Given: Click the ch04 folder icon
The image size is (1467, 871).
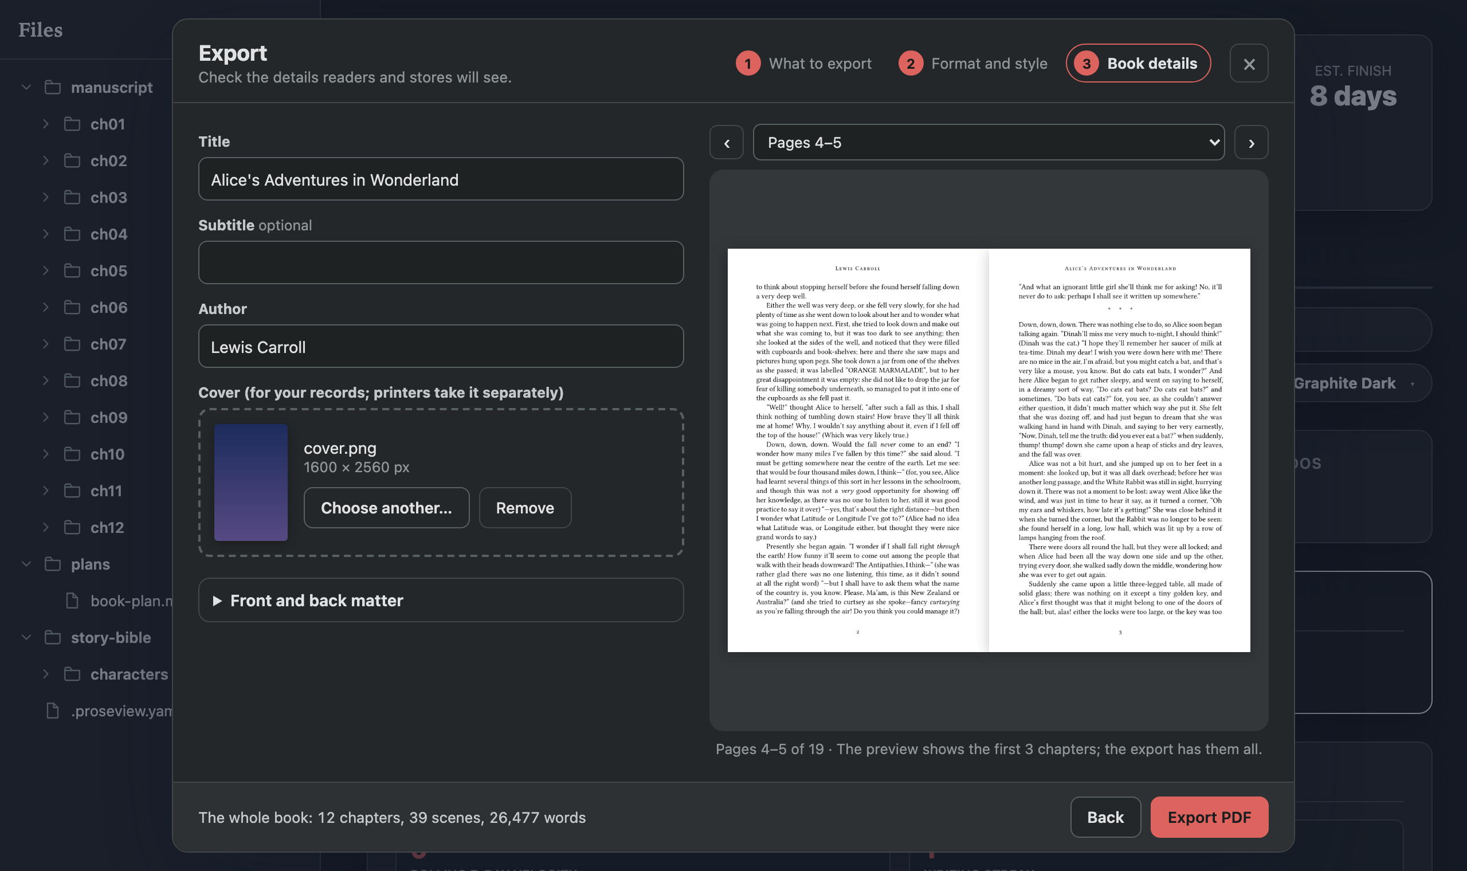Looking at the screenshot, I should pos(72,234).
